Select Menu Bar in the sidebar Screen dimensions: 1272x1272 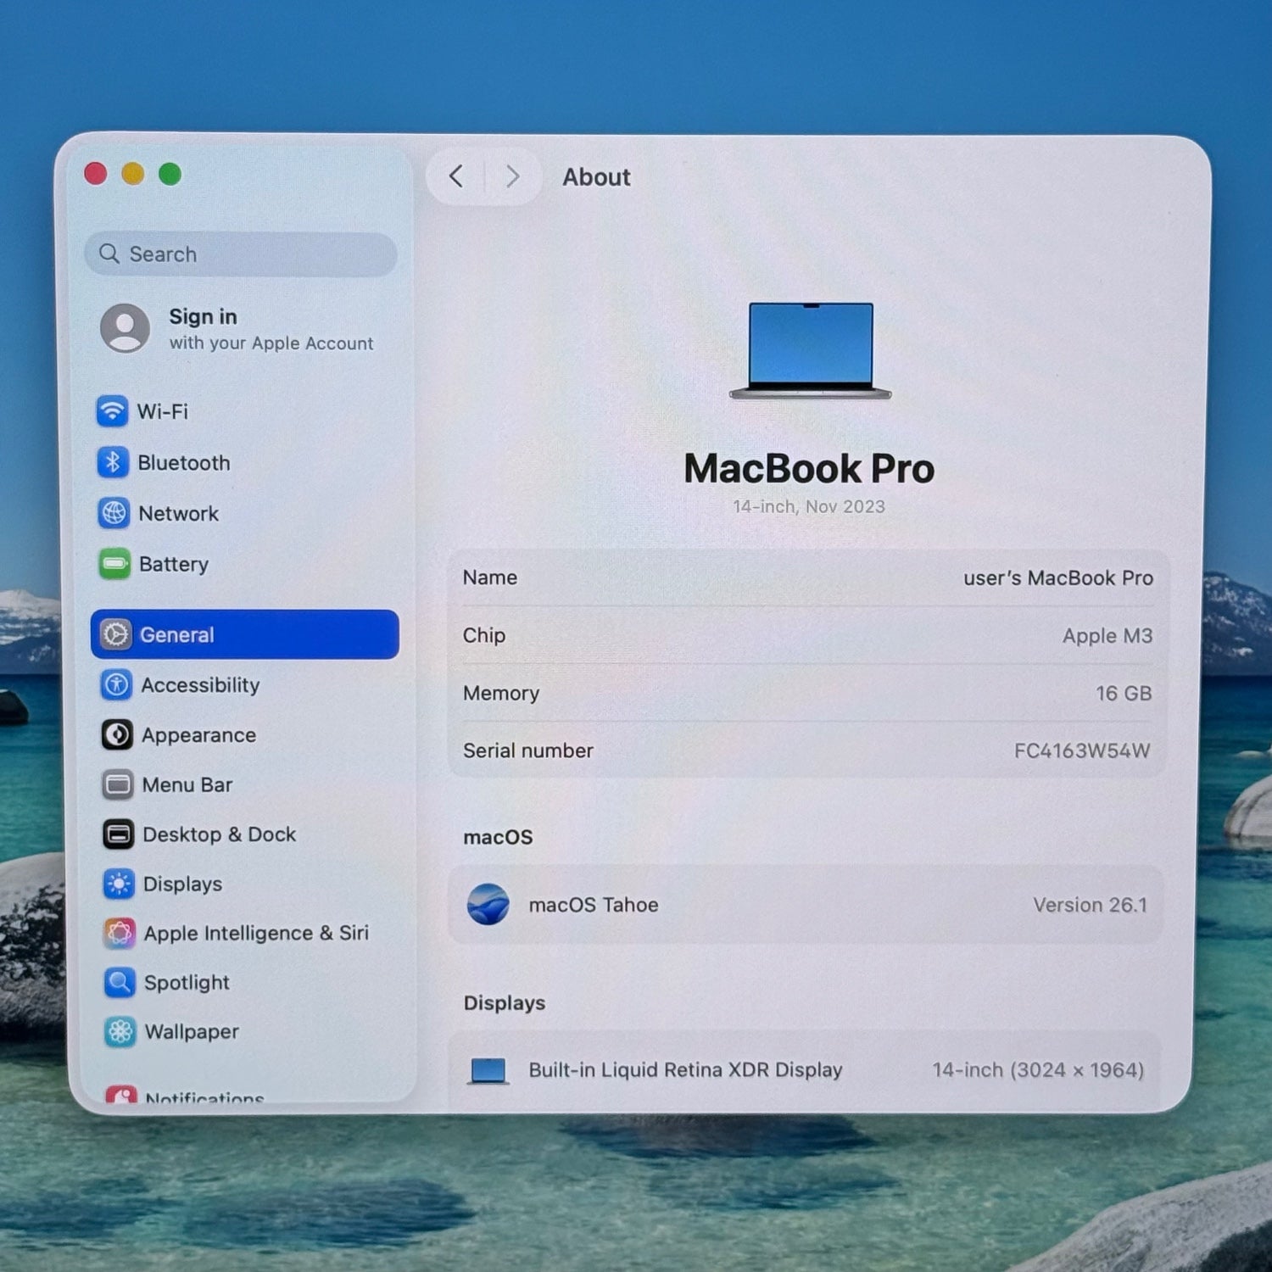187,785
